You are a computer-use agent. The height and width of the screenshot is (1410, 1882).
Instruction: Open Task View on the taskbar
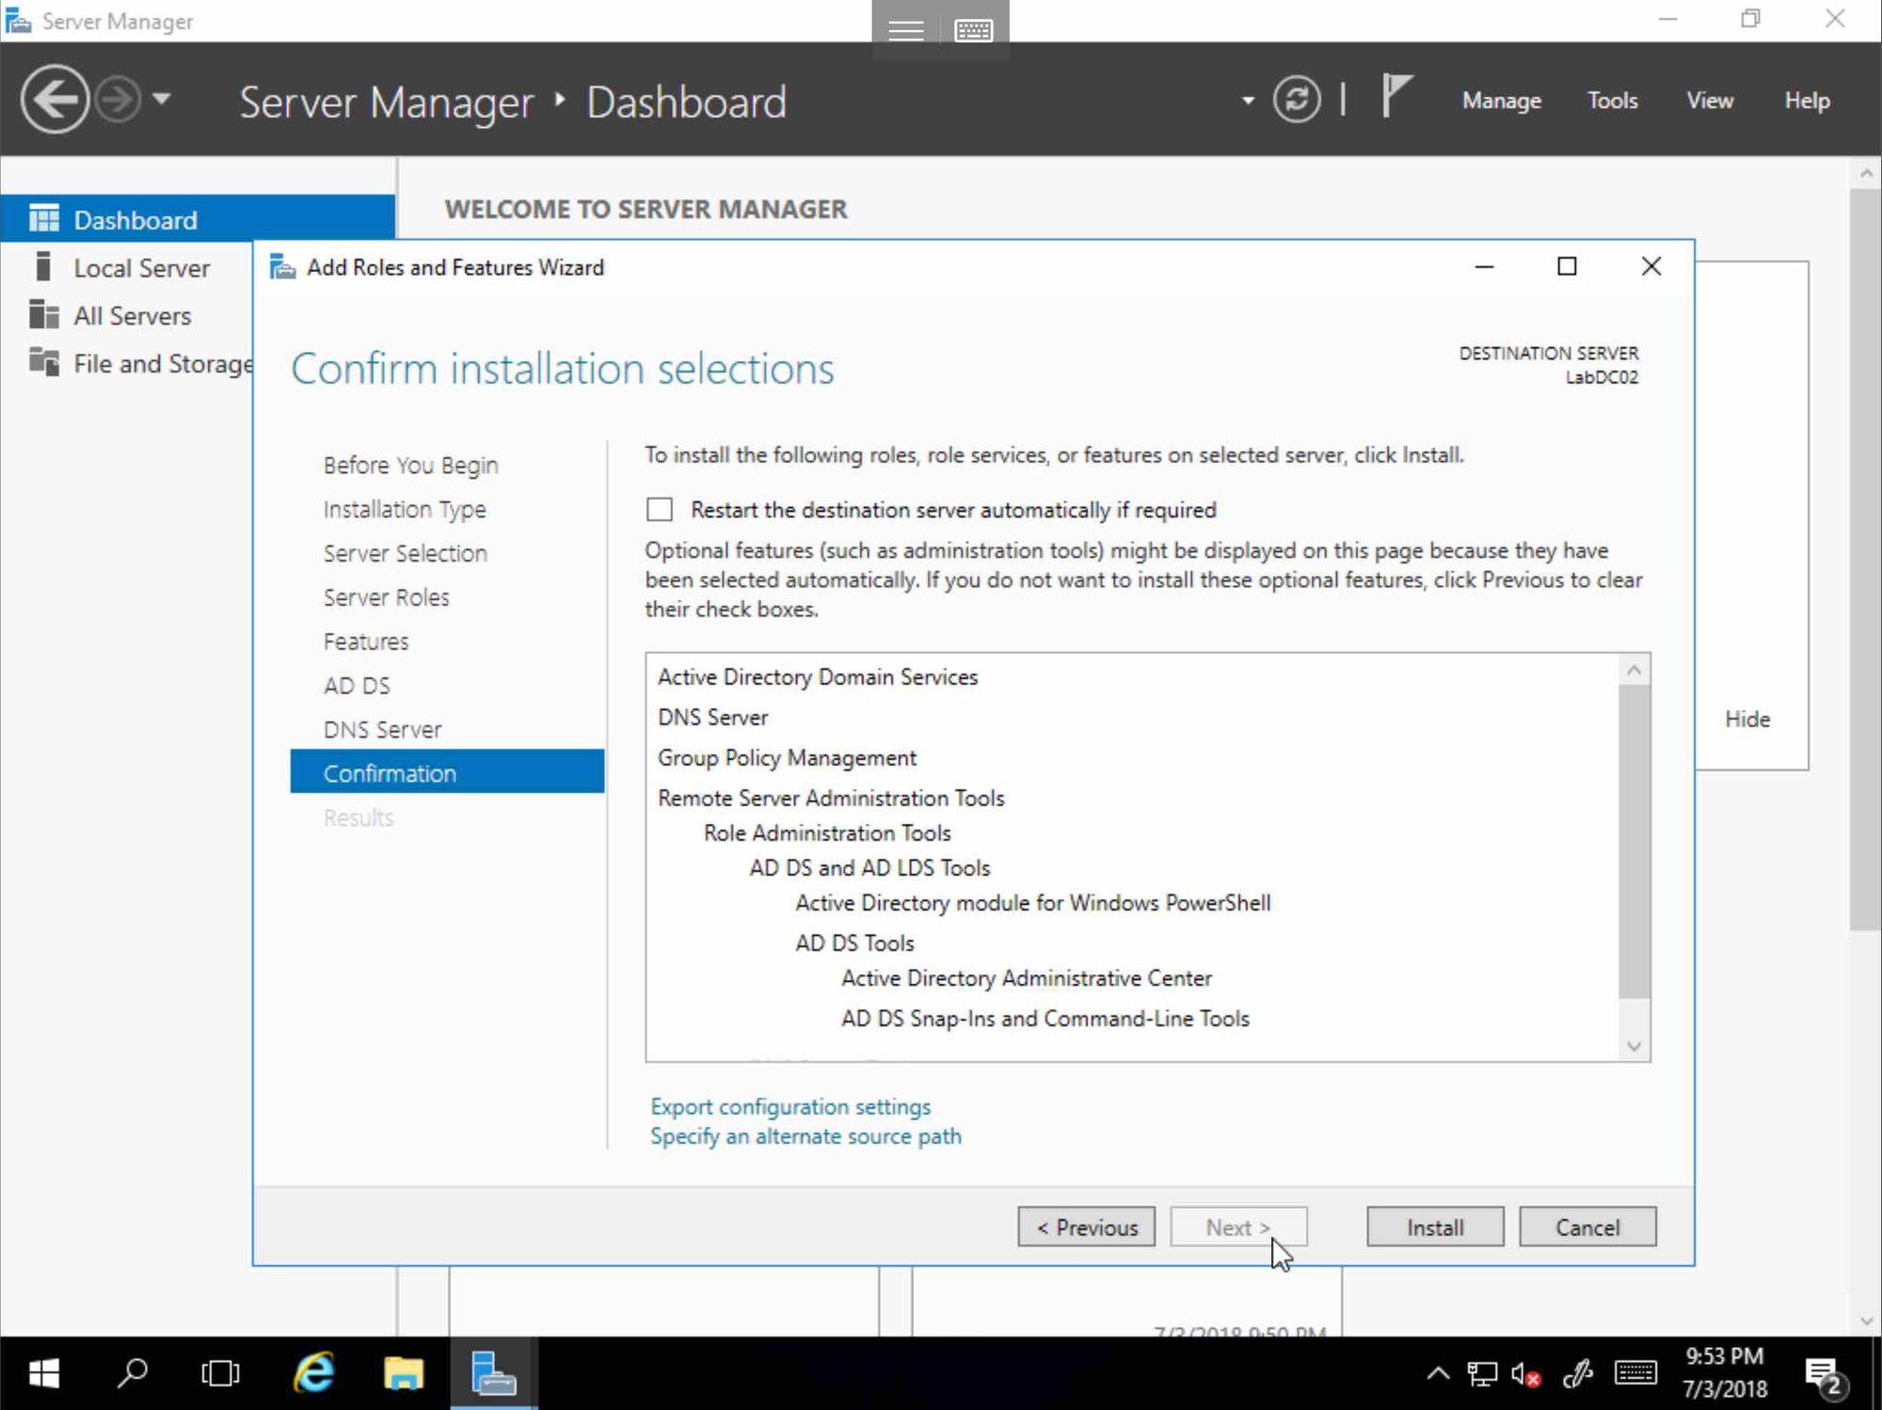220,1374
